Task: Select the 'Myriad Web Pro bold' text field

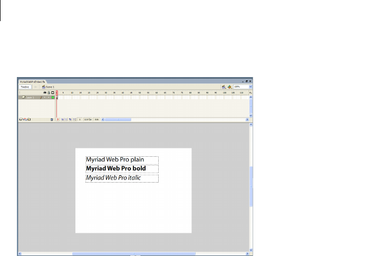Action: (x=122, y=169)
